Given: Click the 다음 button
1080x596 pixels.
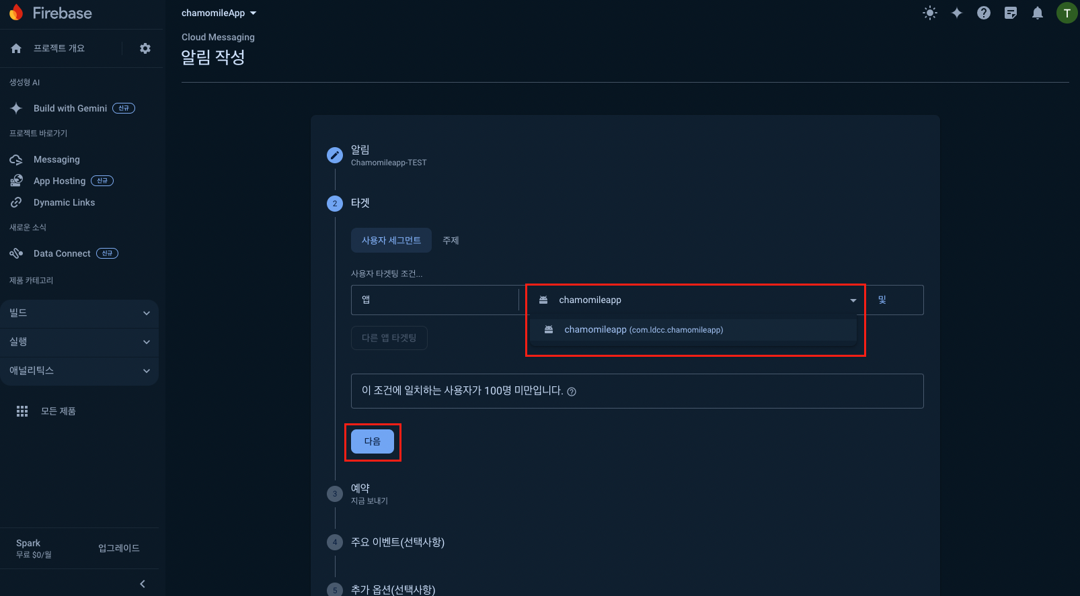Looking at the screenshot, I should click(372, 441).
